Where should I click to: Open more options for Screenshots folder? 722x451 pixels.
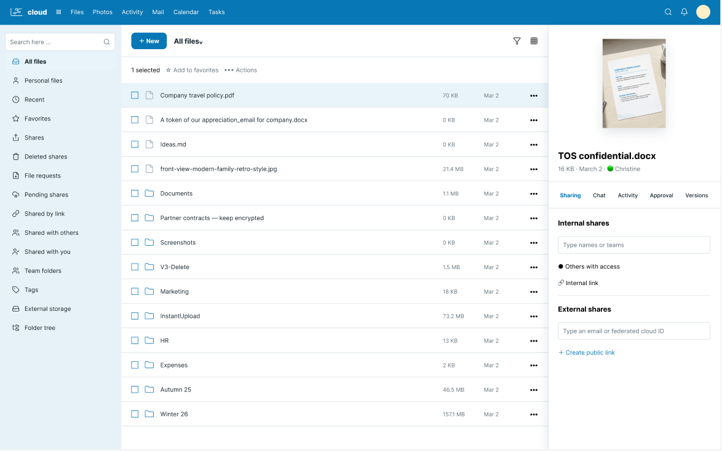(x=534, y=243)
